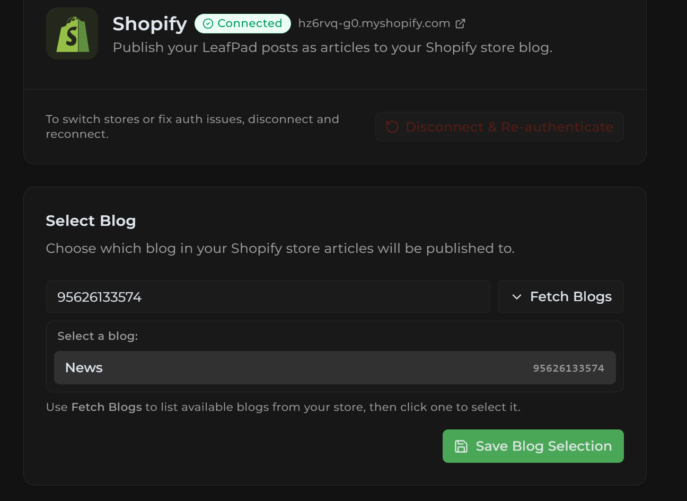Click the save disk icon

(461, 446)
